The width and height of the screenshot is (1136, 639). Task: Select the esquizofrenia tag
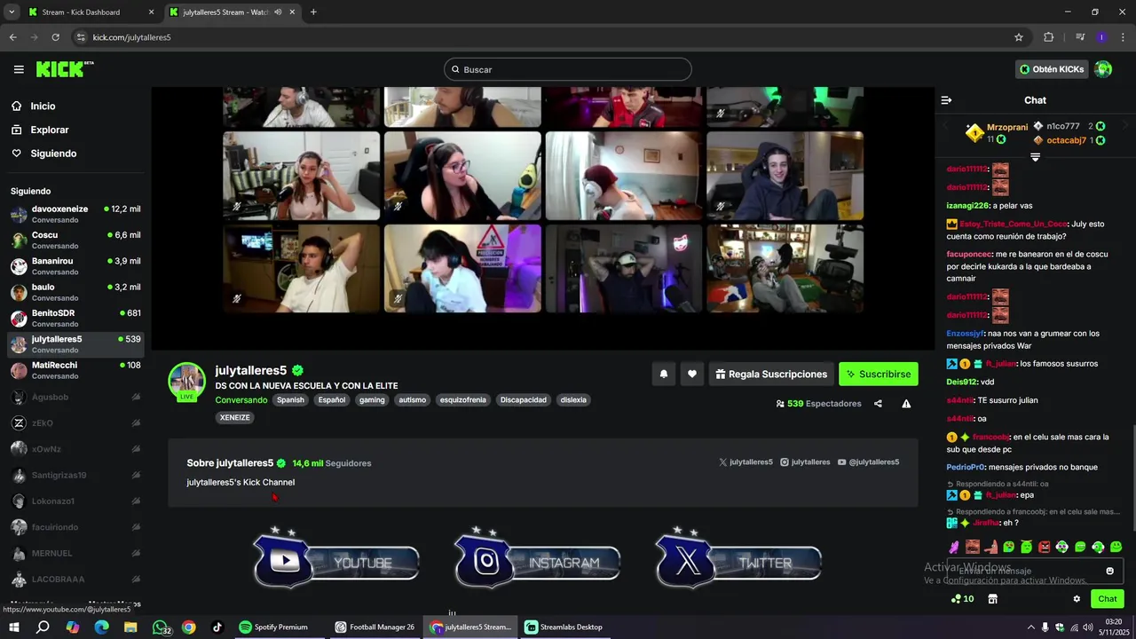[463, 400]
